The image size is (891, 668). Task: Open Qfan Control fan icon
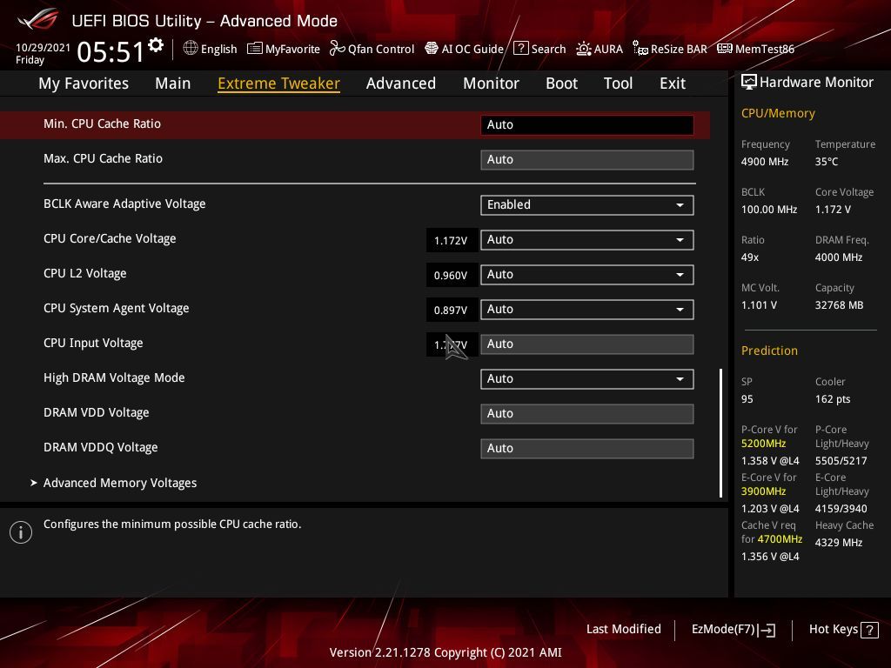(x=337, y=49)
